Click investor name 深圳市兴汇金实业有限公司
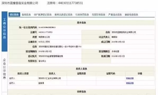Screen dimensions: 158x95 [50, 78]
